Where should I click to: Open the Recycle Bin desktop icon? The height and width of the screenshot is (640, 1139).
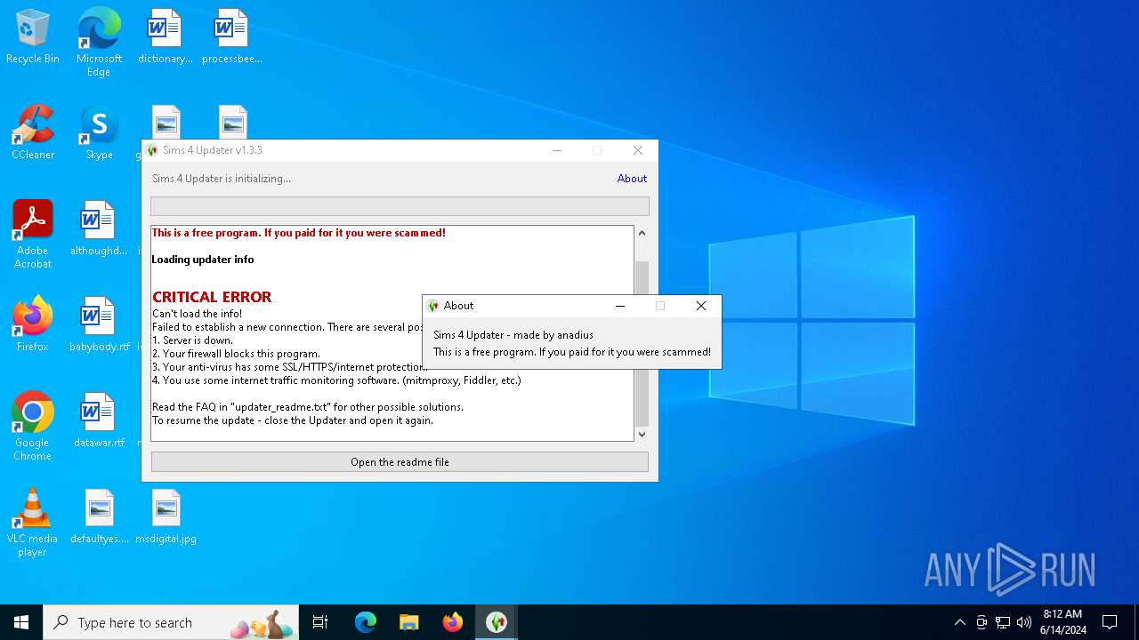pos(33,37)
